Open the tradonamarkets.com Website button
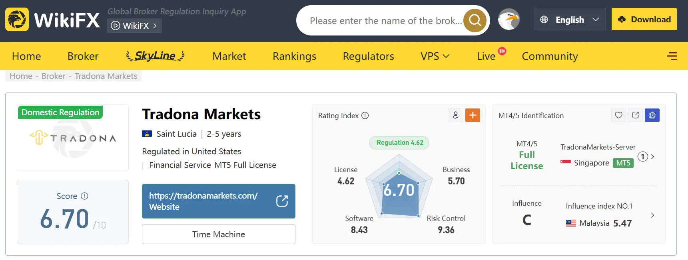This screenshot has width=688, height=260. 218,201
